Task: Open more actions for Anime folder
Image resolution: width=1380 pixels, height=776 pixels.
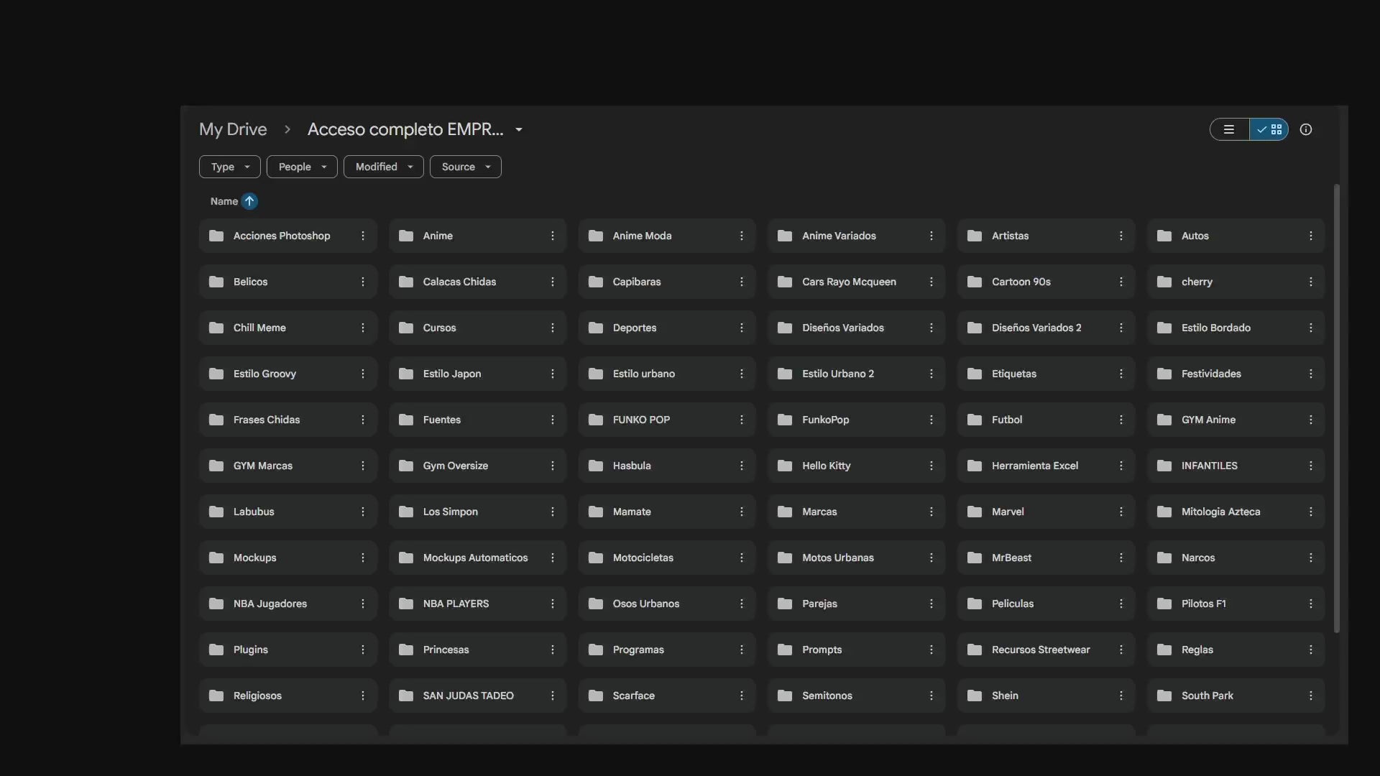Action: coord(553,236)
